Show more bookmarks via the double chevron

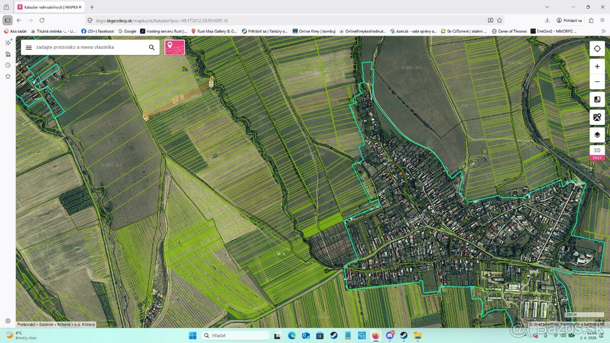(x=603, y=31)
